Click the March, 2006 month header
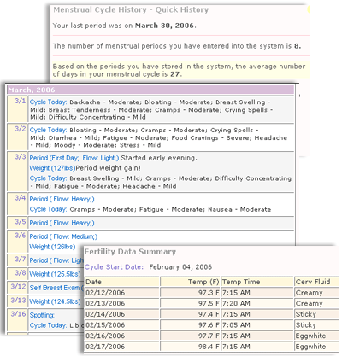 [x=150, y=90]
